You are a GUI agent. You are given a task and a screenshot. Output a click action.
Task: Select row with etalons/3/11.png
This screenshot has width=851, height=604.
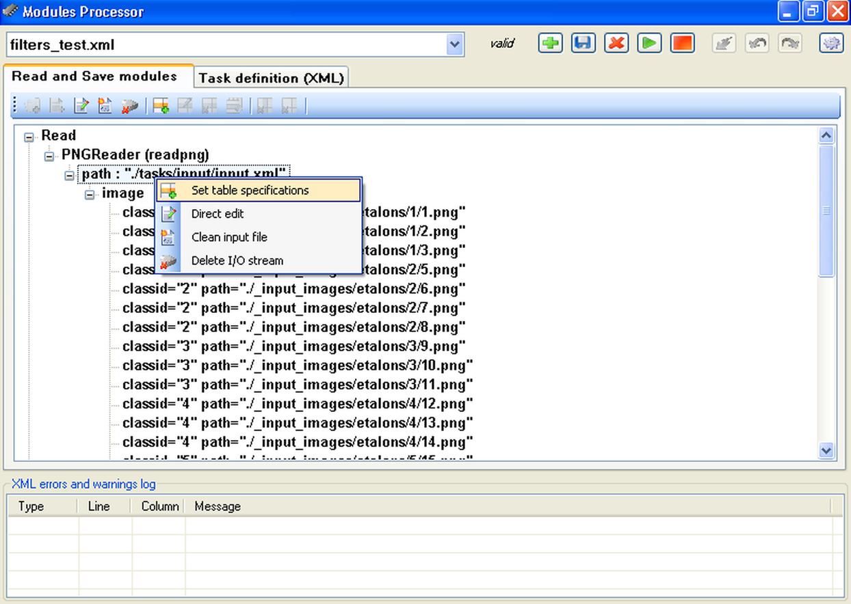point(298,384)
